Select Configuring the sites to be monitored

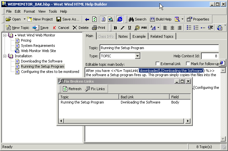[x=50, y=72]
